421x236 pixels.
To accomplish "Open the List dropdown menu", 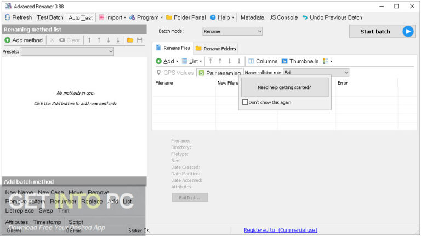I will point(192,61).
